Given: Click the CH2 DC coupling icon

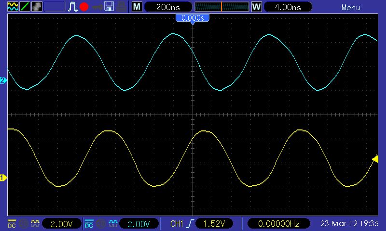Looking at the screenshot, I should (x=89, y=224).
